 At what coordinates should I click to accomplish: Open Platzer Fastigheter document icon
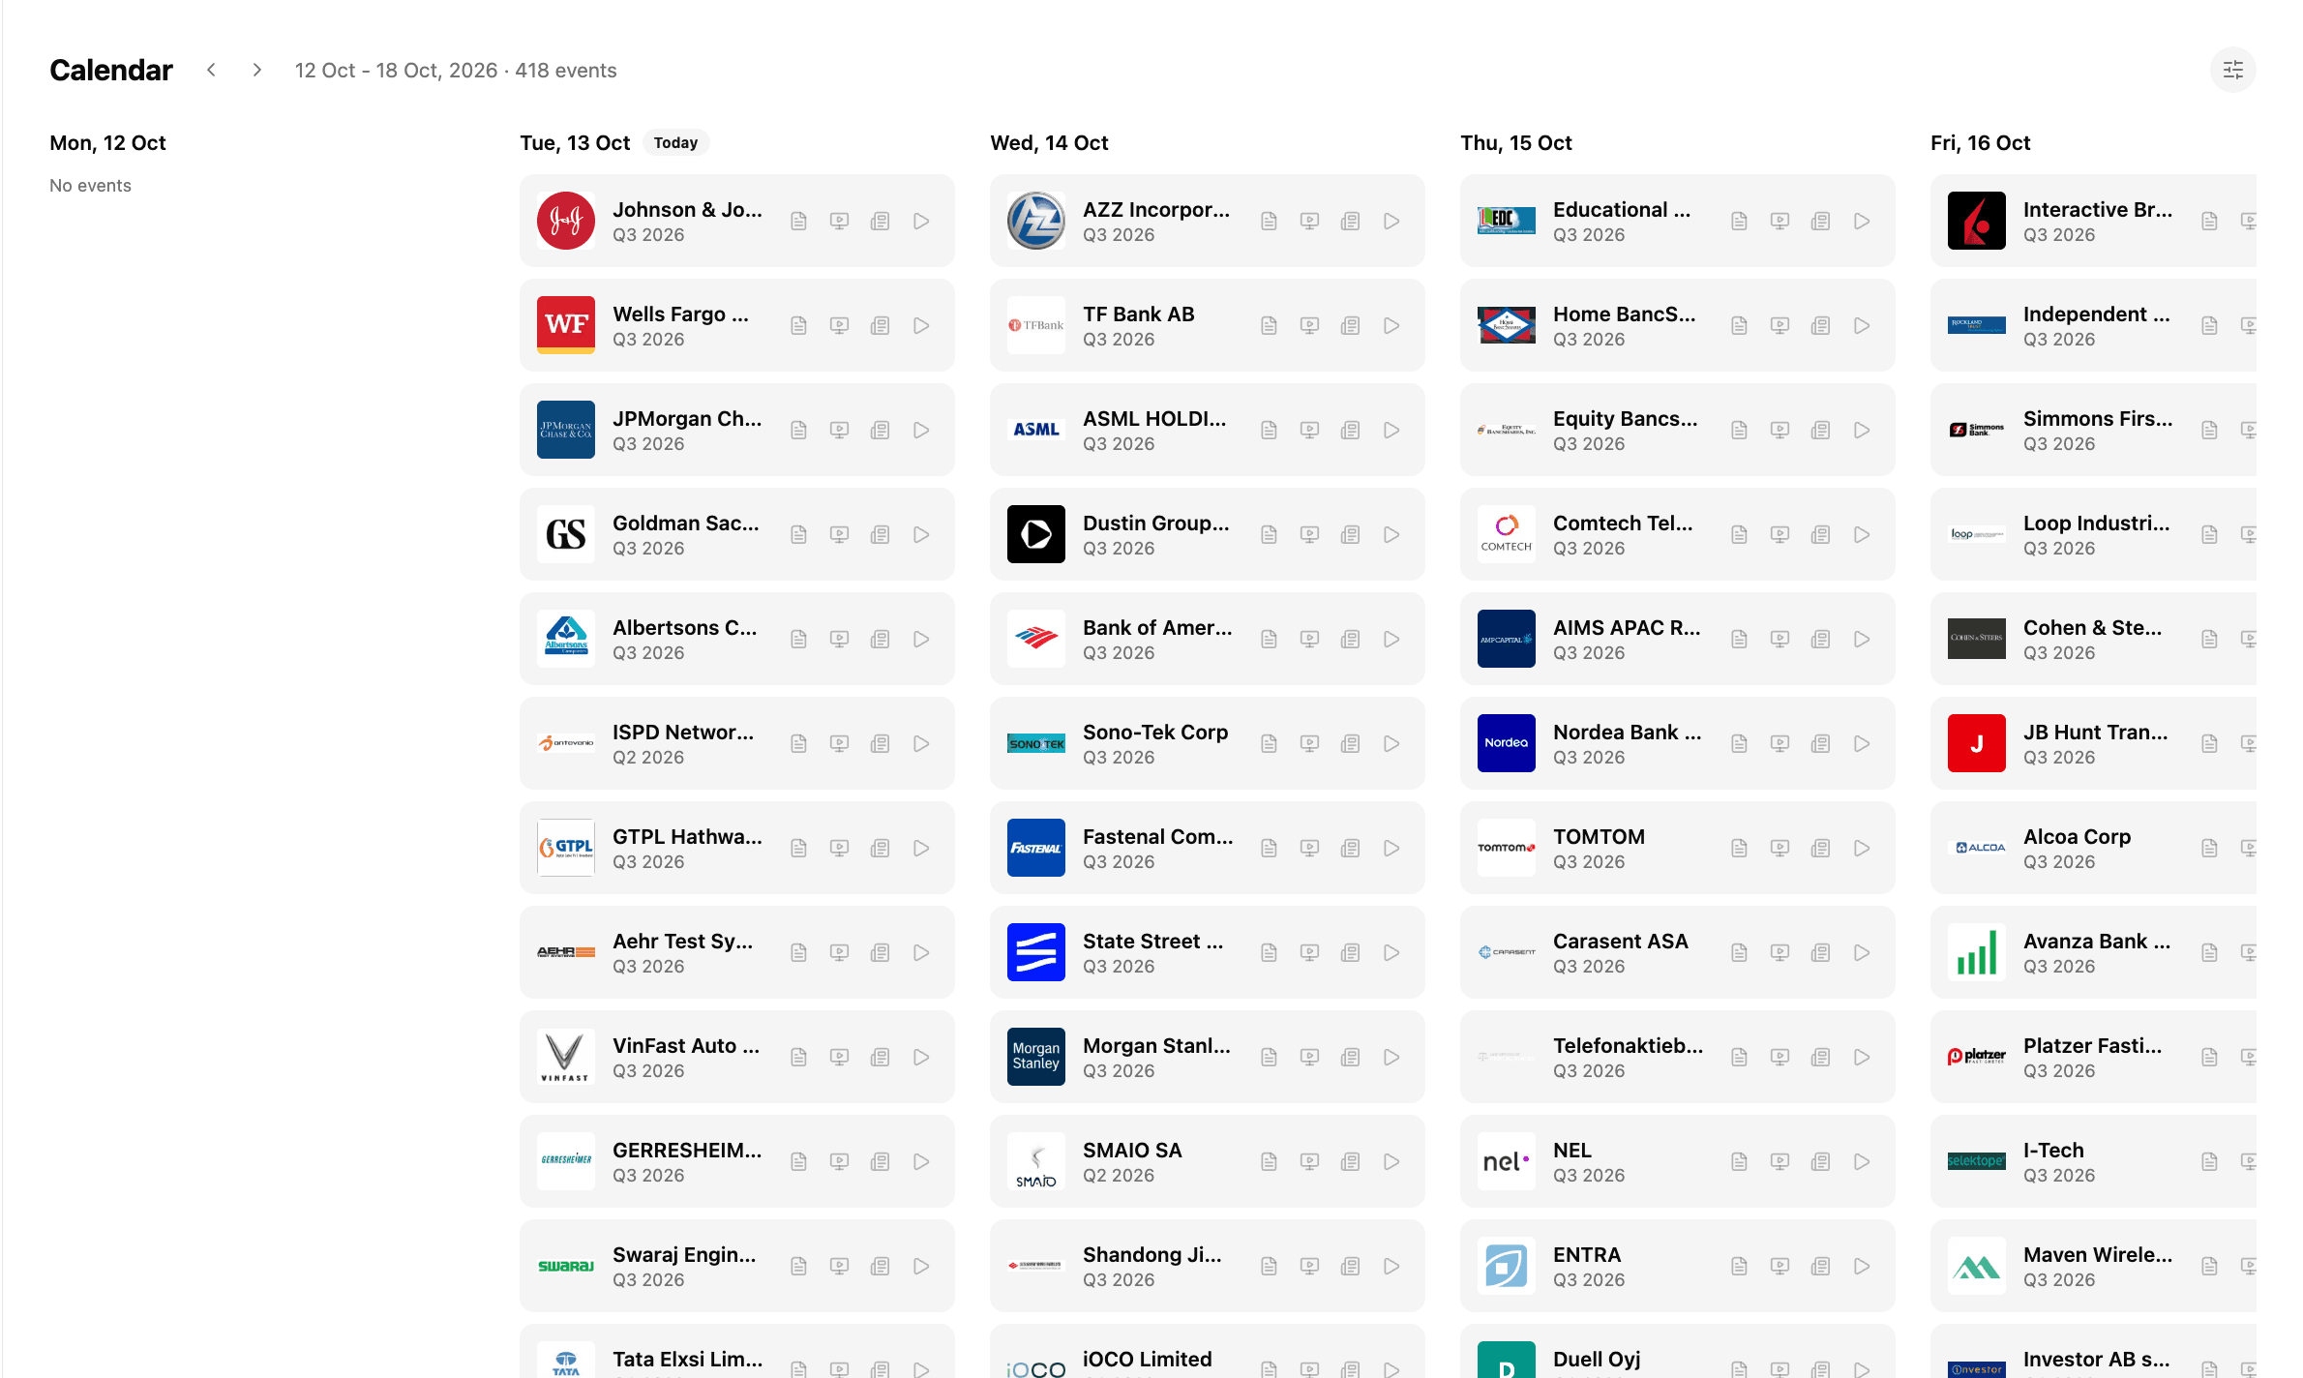tap(2209, 1057)
